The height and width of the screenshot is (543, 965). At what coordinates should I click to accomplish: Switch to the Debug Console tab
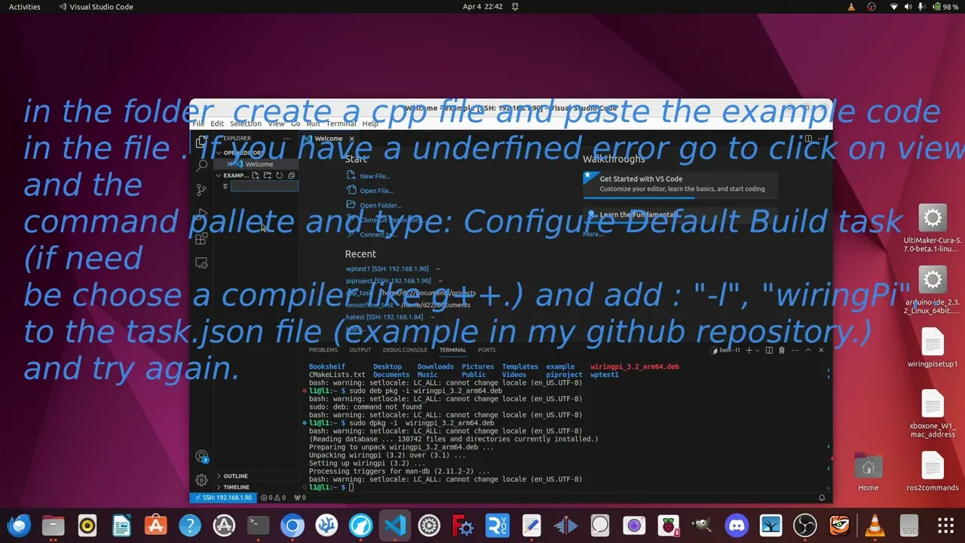pyautogui.click(x=405, y=350)
